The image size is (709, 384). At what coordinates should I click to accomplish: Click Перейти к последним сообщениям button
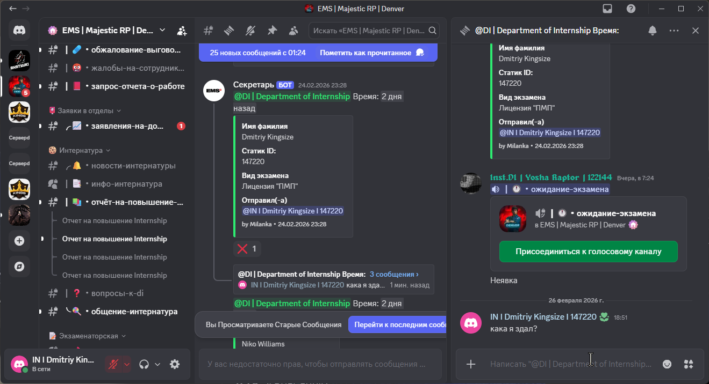[398, 324]
